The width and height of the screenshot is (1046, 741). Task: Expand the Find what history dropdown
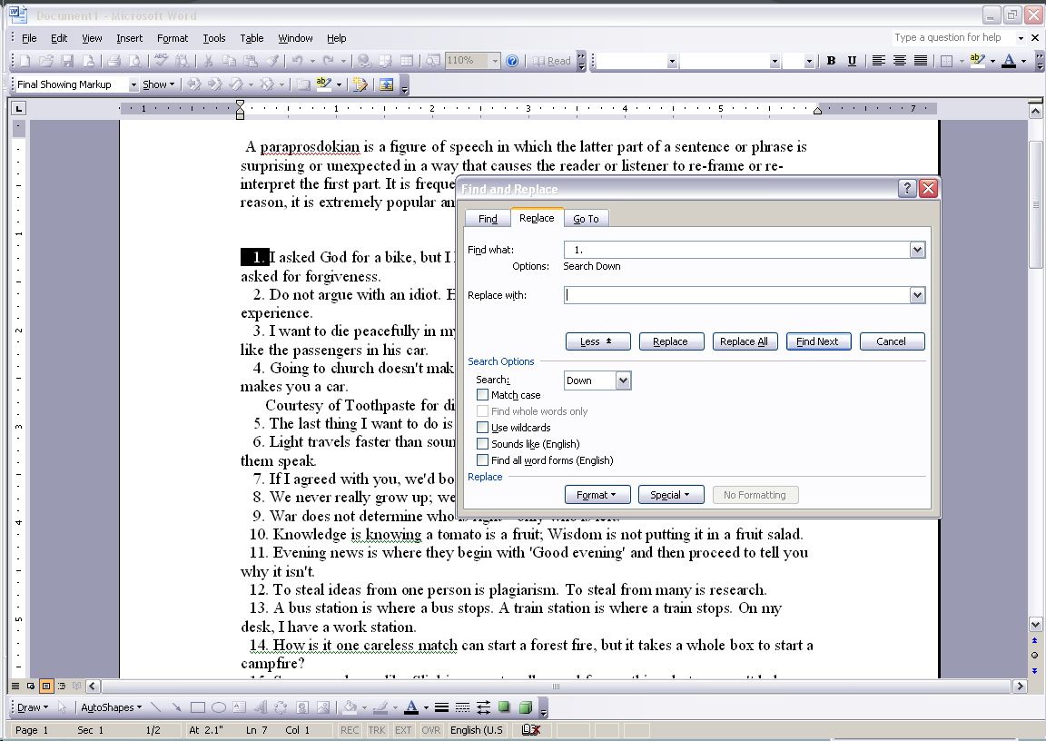(916, 249)
